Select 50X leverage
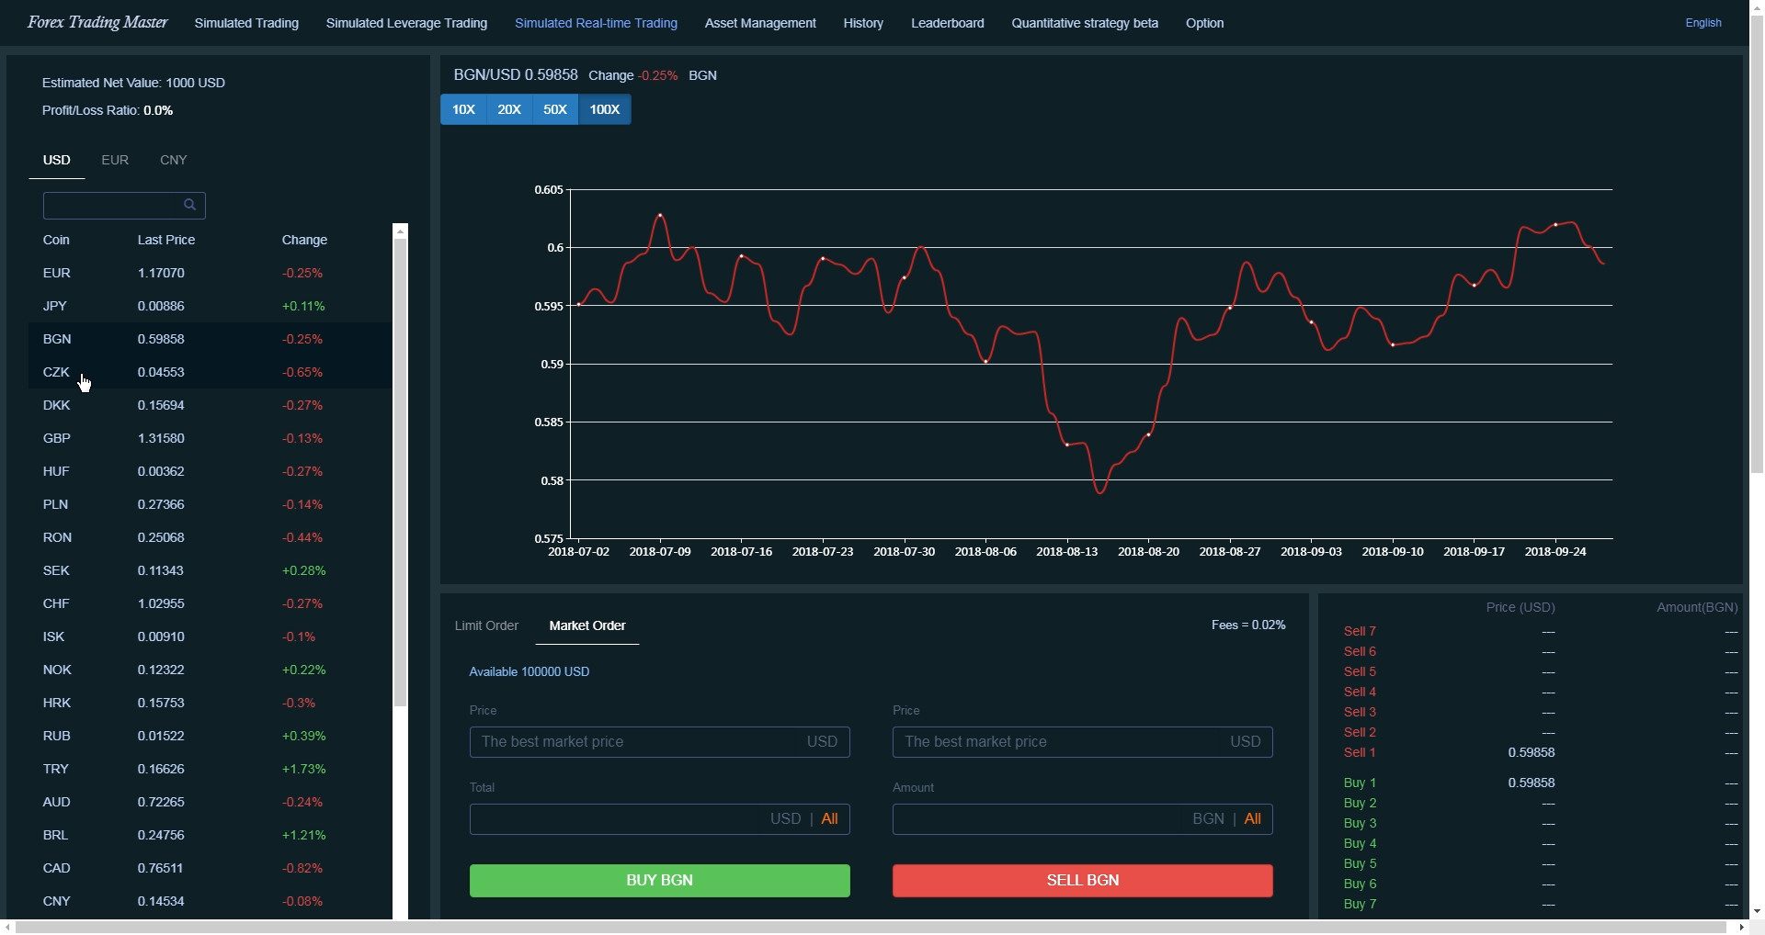 (x=554, y=109)
